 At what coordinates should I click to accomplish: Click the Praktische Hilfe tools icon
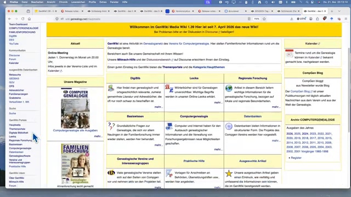pos(169,173)
